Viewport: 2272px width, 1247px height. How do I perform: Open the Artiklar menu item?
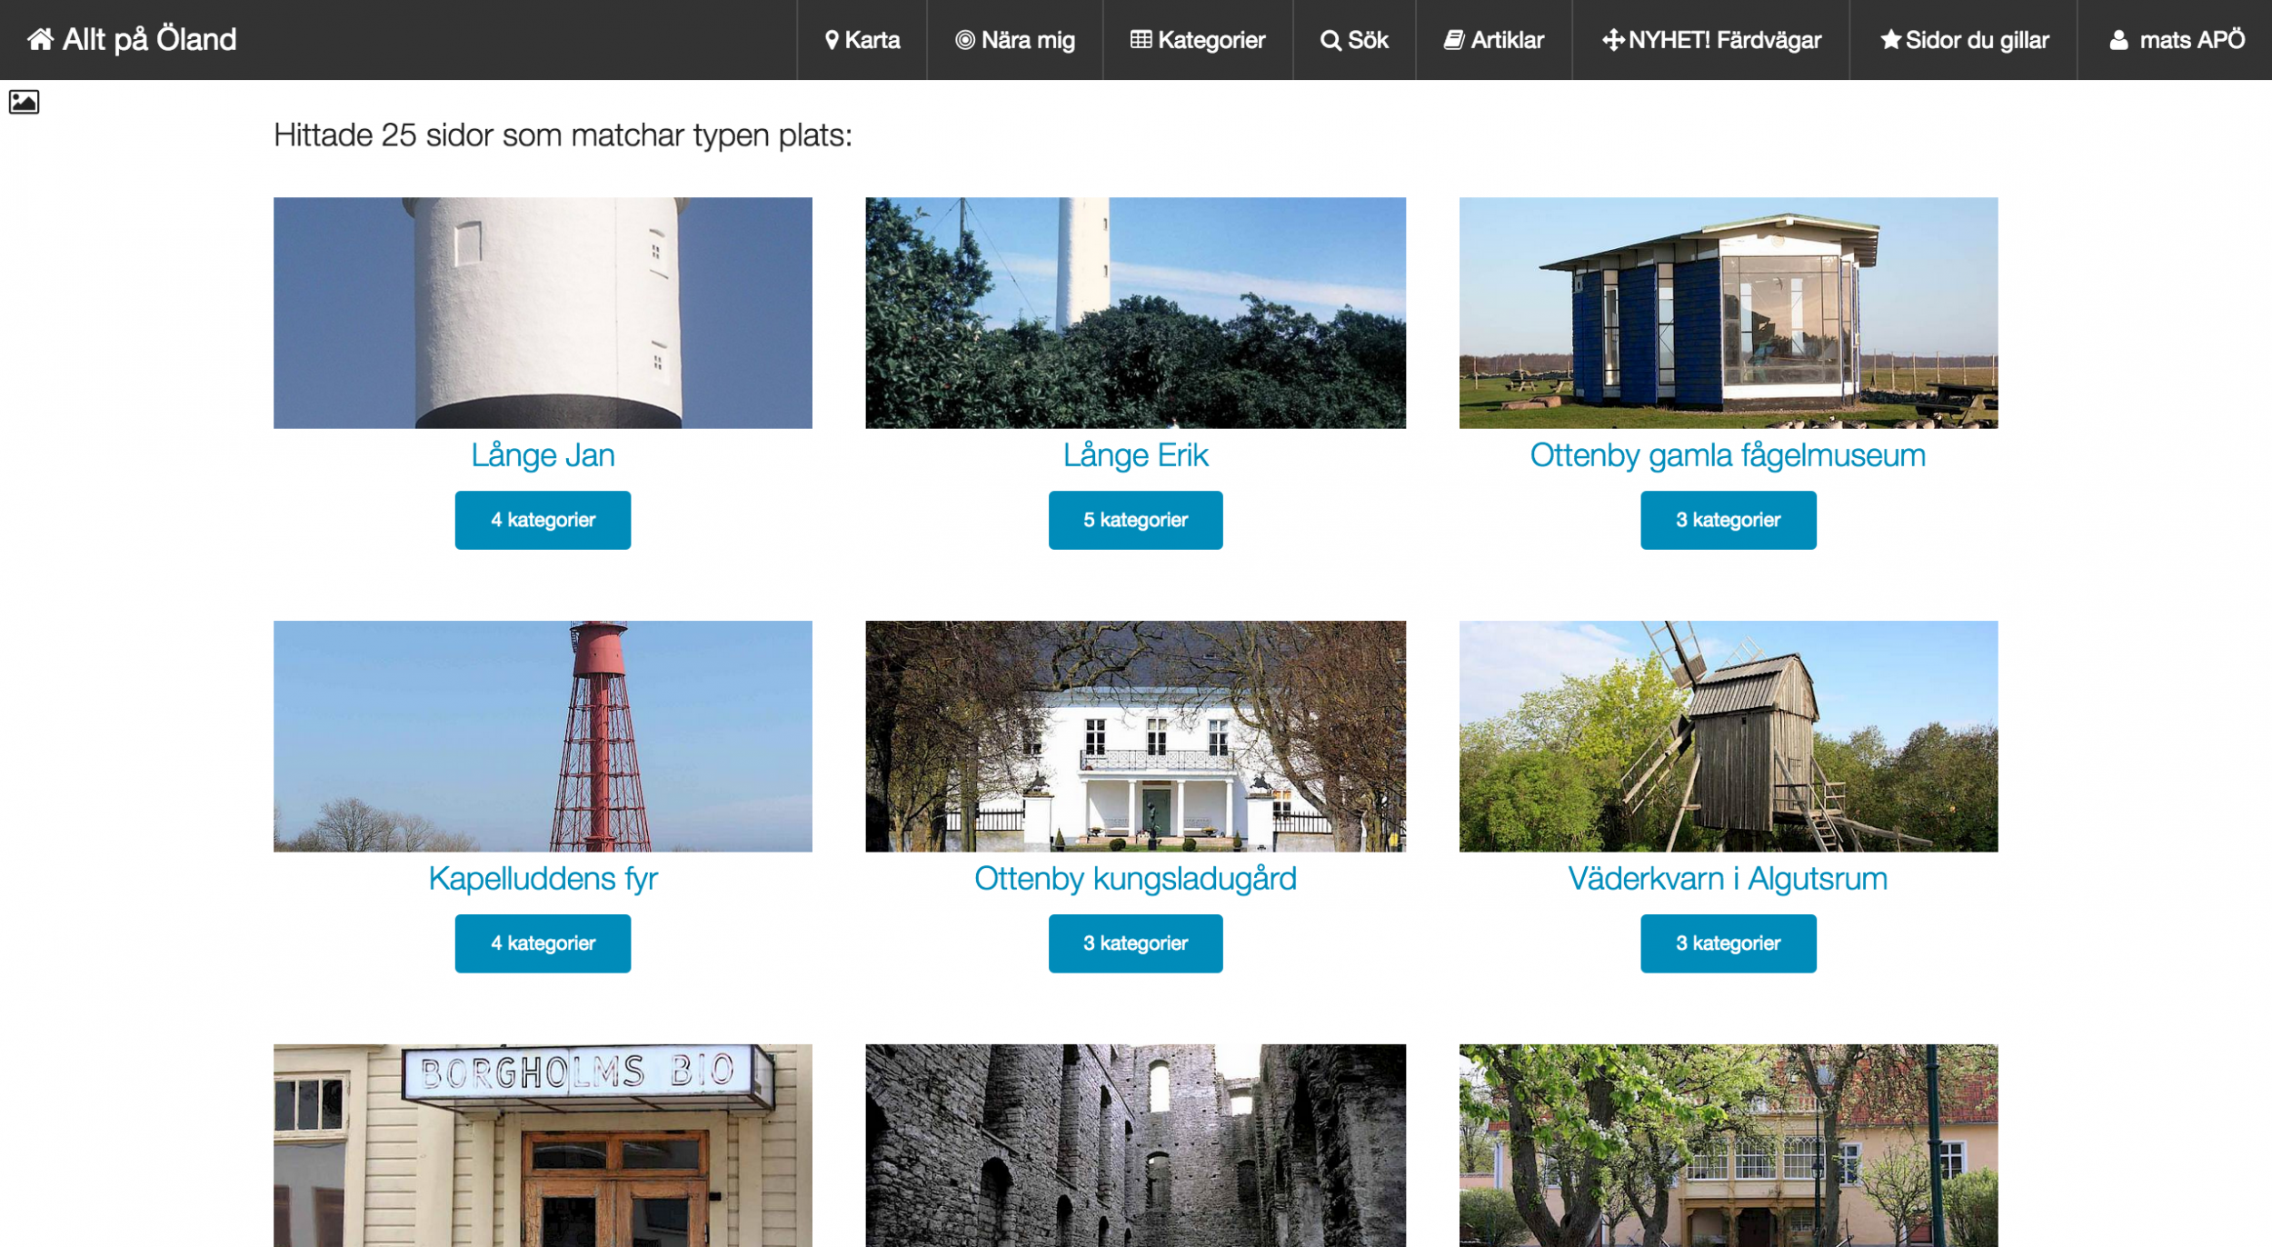click(1493, 40)
